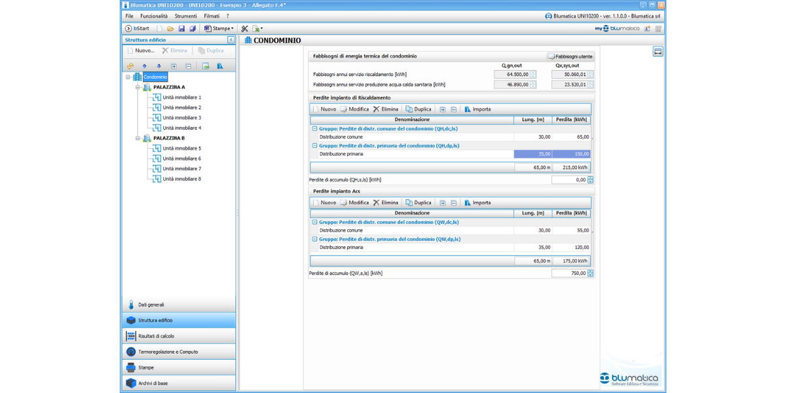Open the Strumenti menu
The height and width of the screenshot is (393, 786).
coord(185,16)
